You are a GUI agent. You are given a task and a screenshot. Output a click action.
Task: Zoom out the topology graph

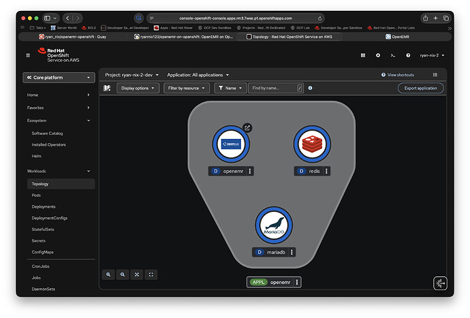pyautogui.click(x=123, y=274)
